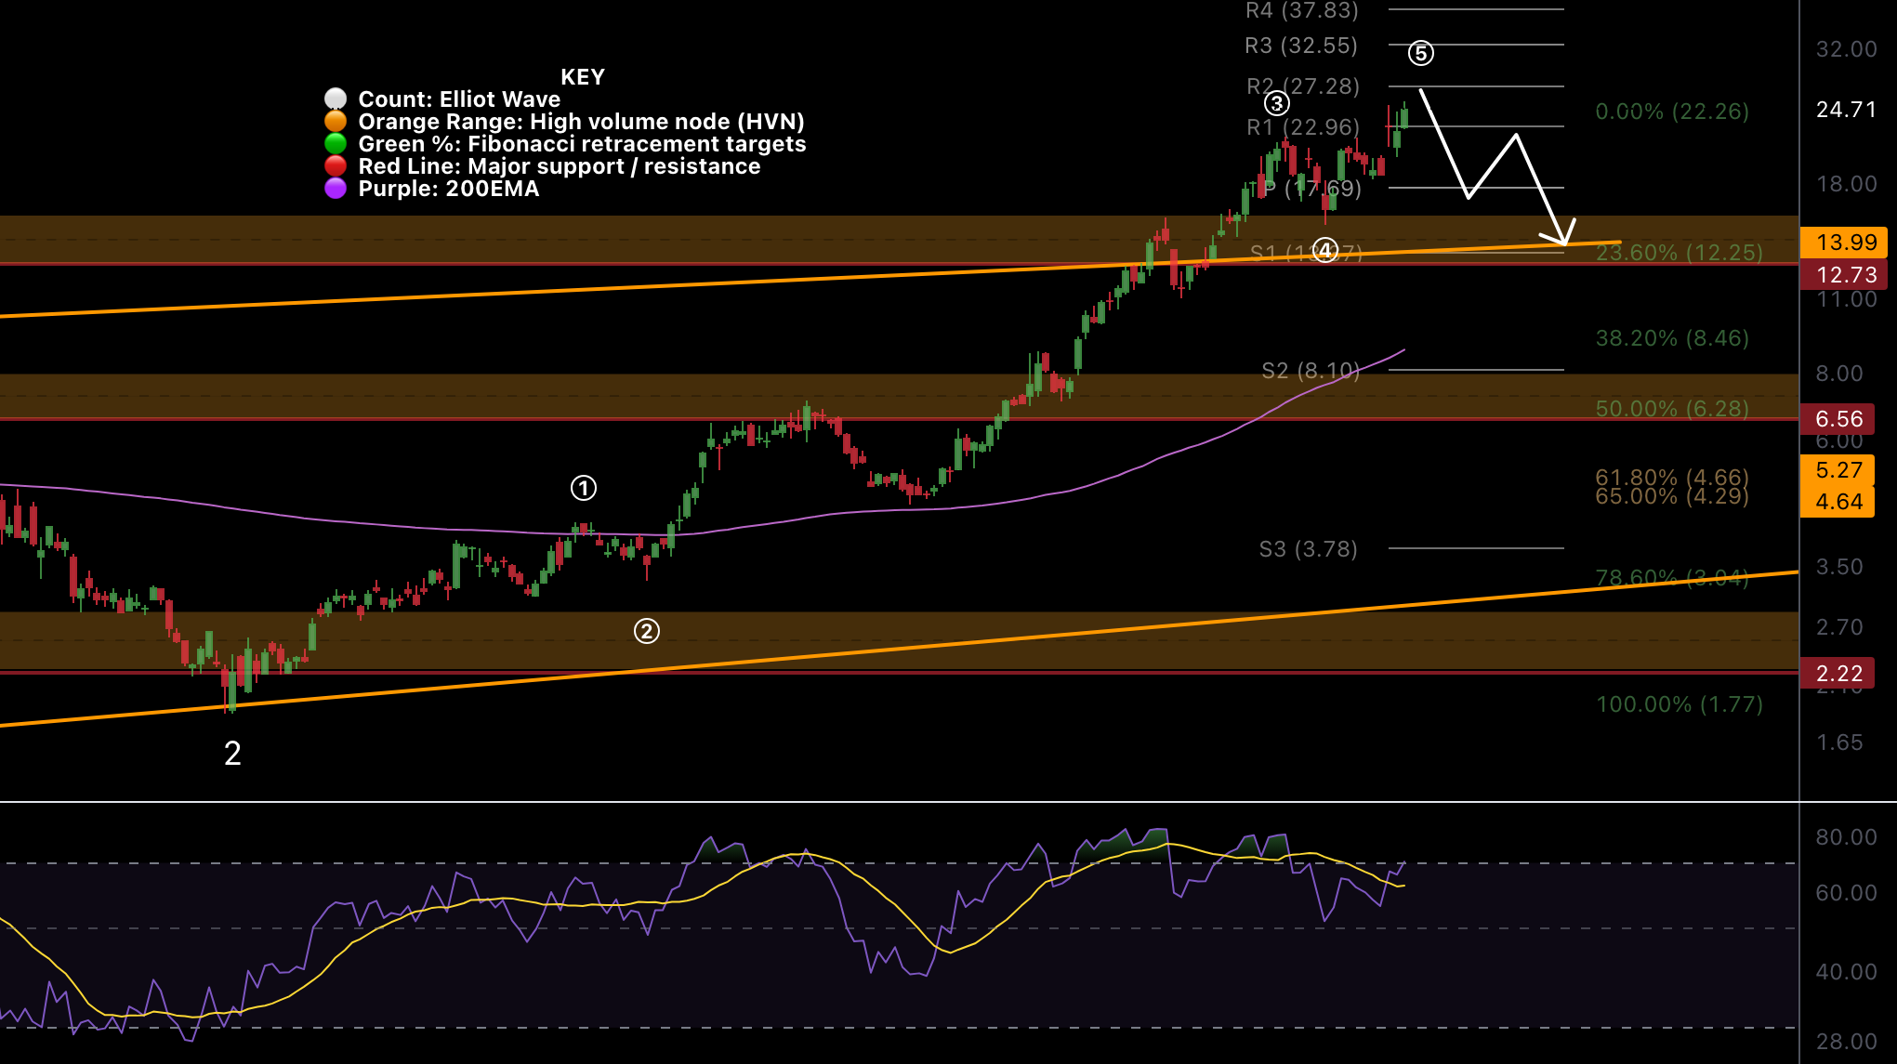This screenshot has height=1064, width=1897.
Task: Click the 5.27 orange price label
Action: [x=1839, y=470]
